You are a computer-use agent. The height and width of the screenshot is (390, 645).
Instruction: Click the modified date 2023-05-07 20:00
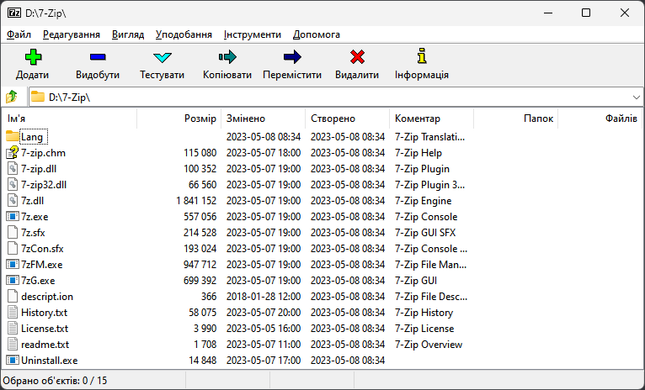pos(264,313)
